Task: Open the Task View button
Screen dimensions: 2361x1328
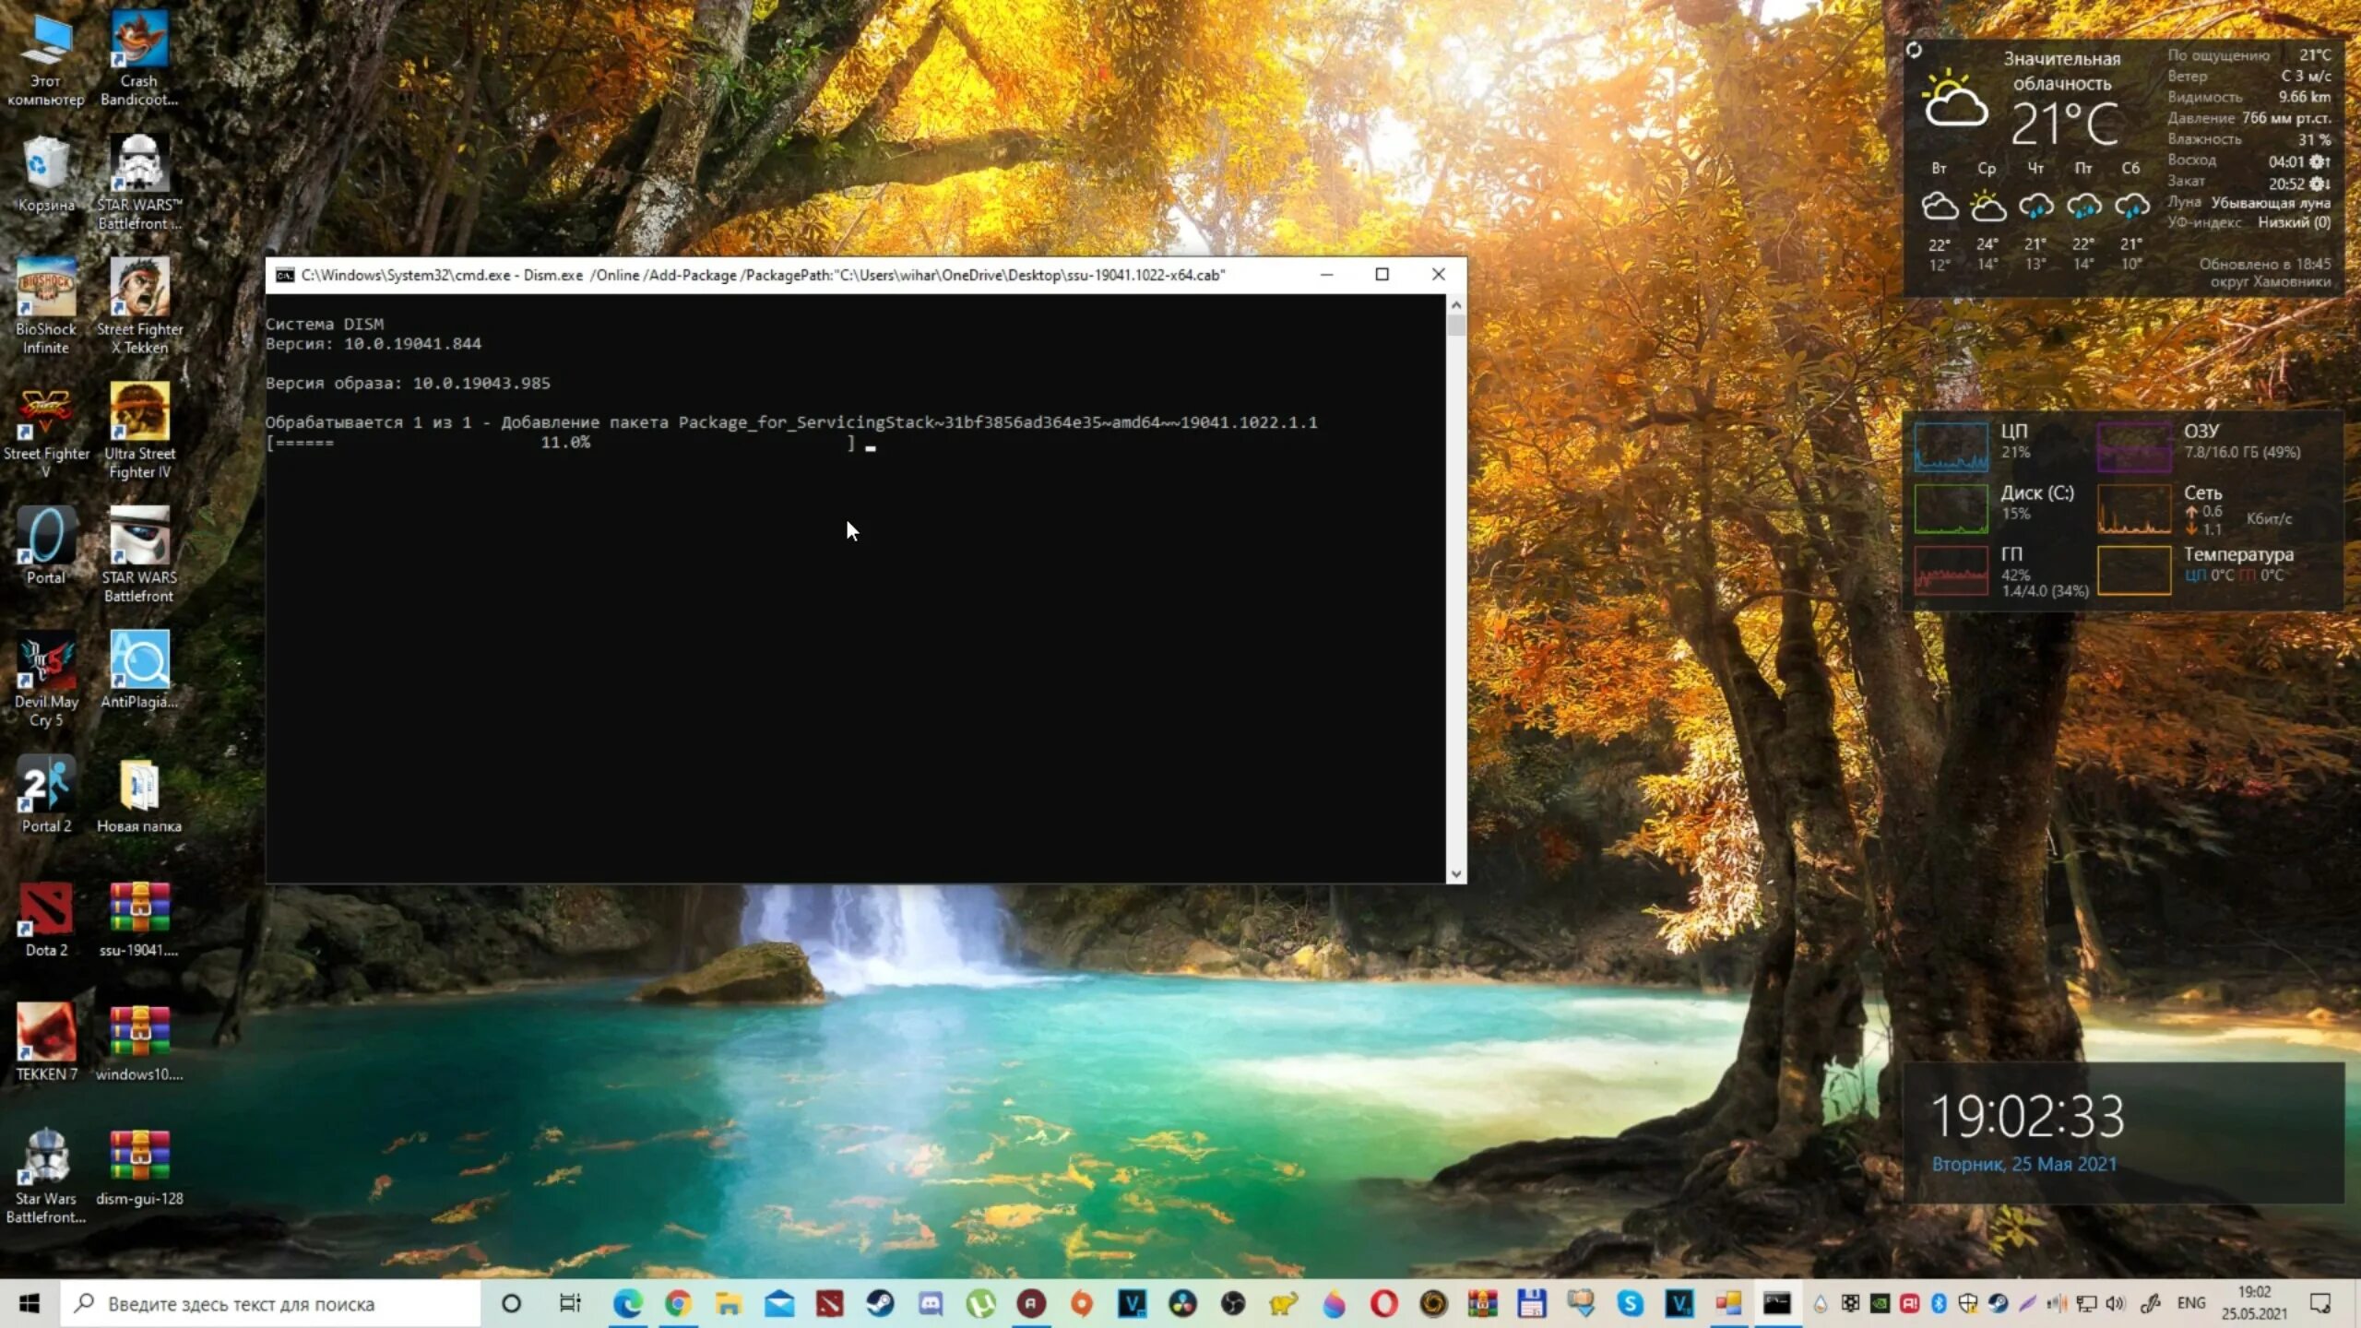Action: click(x=570, y=1303)
